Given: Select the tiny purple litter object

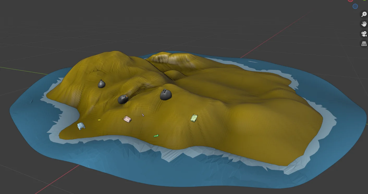Looking at the screenshot, I should click(x=143, y=115).
